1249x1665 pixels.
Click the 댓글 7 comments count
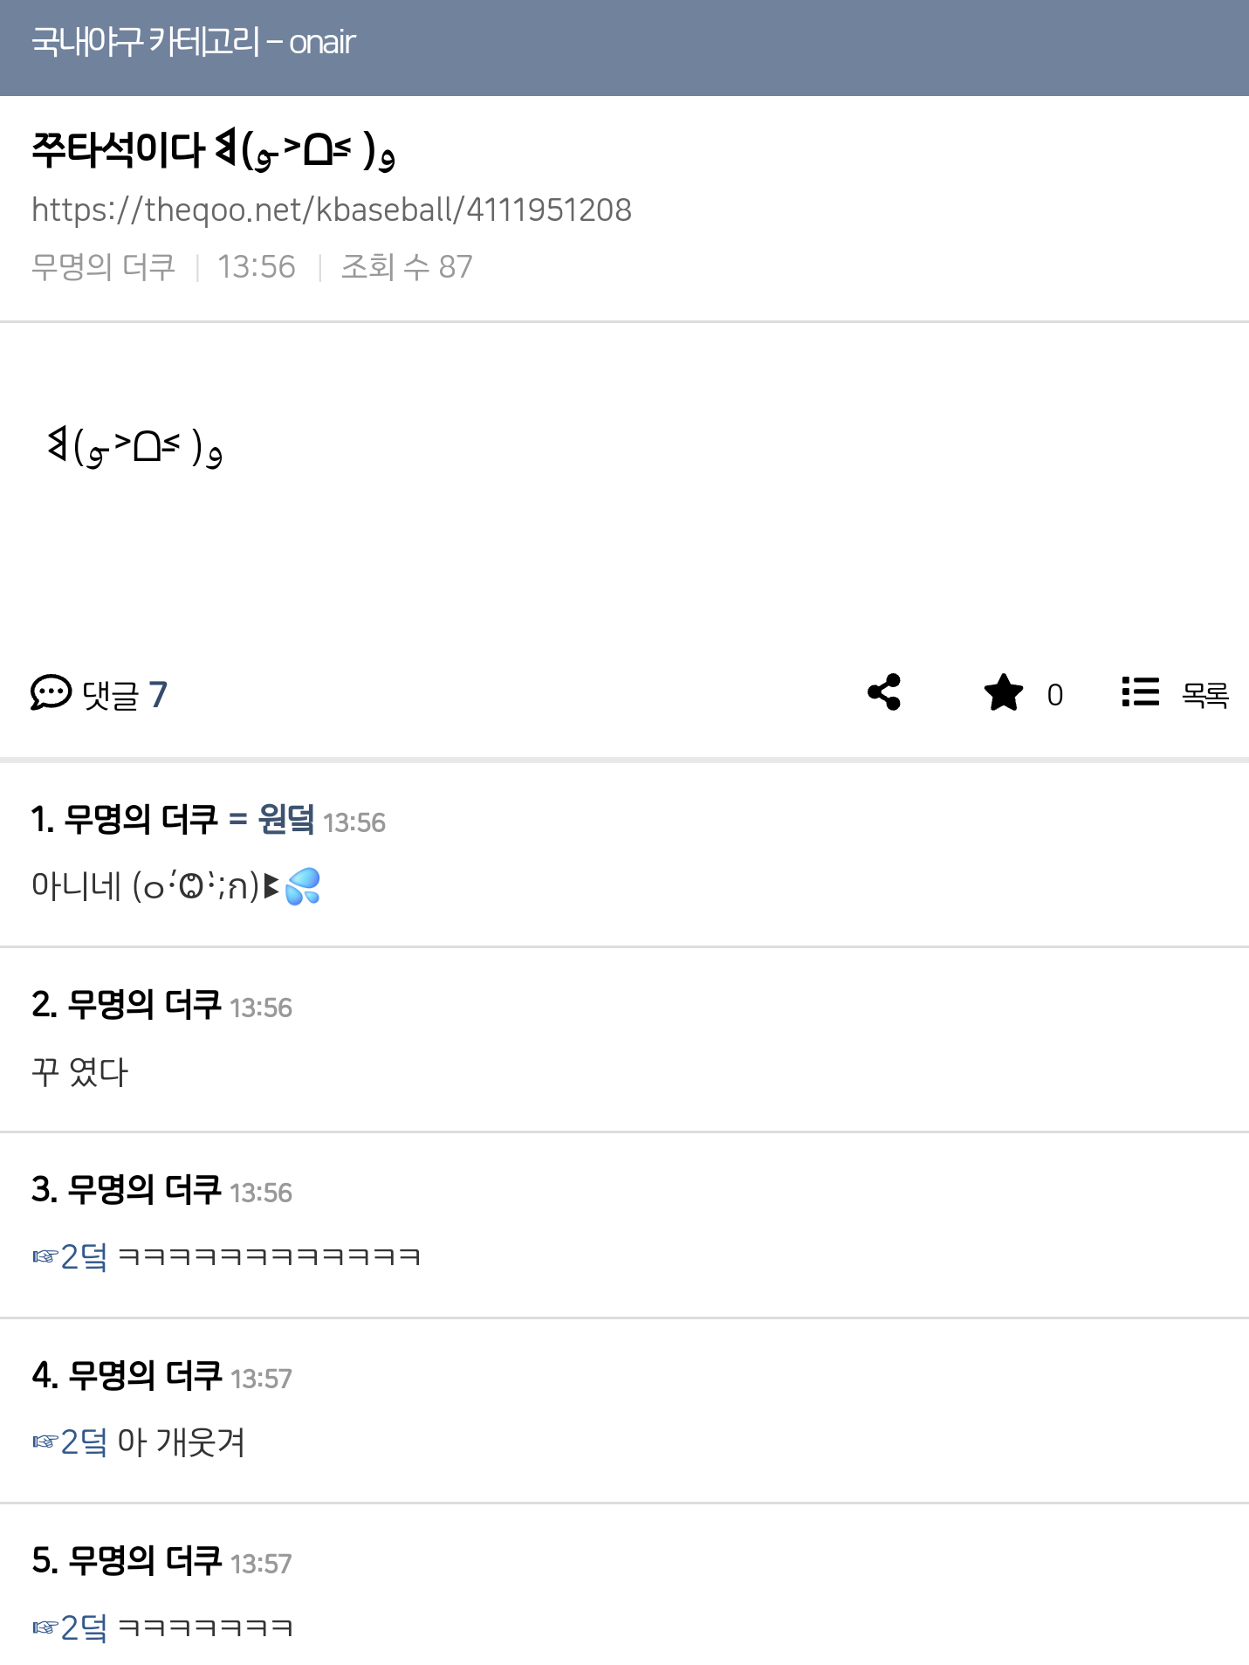click(x=124, y=695)
